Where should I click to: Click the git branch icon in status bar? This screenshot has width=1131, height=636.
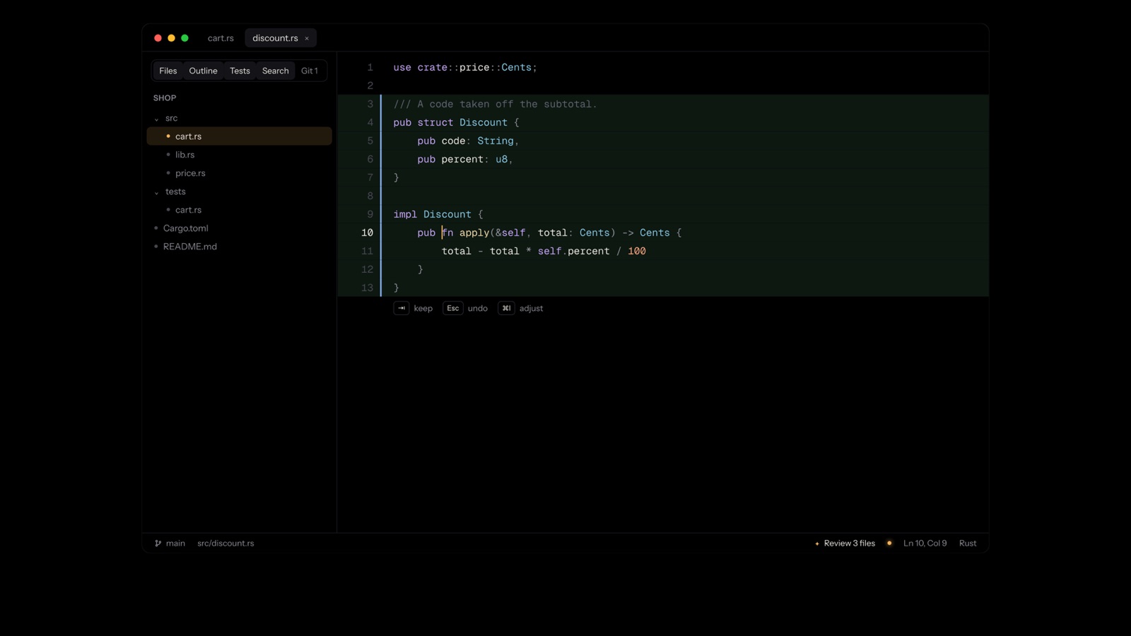[158, 543]
